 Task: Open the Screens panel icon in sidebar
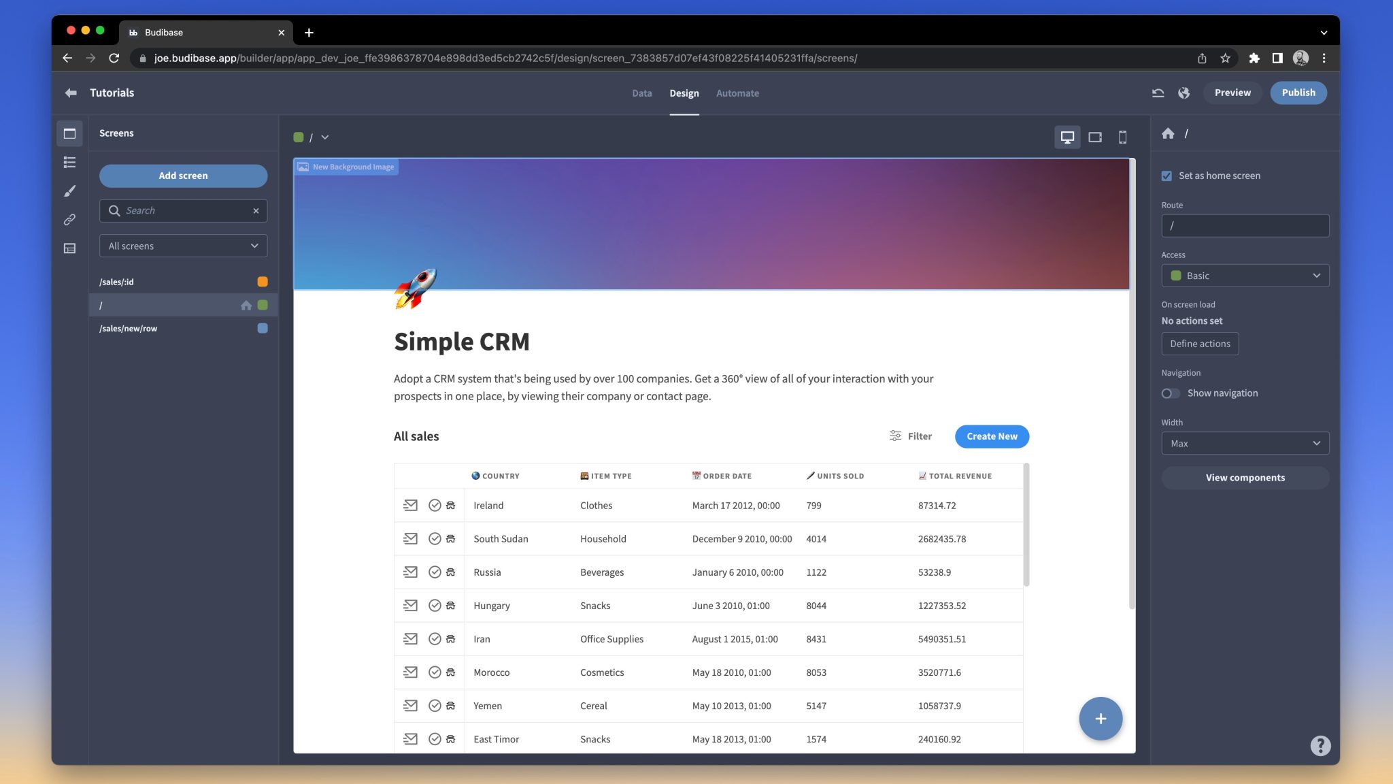click(x=69, y=133)
